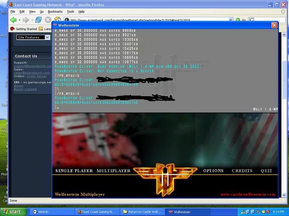Viewport: 289px width, 216px height.
Task: Go back with the green arrow in Firefox
Action: (13, 20)
